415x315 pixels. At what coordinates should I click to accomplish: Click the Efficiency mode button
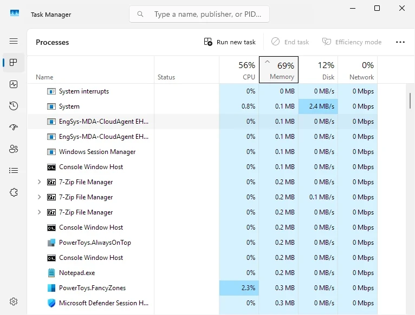click(352, 42)
